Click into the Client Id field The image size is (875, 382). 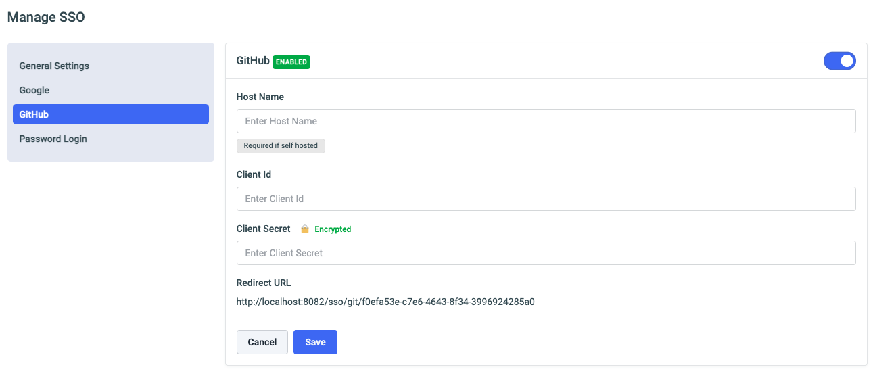(x=546, y=199)
